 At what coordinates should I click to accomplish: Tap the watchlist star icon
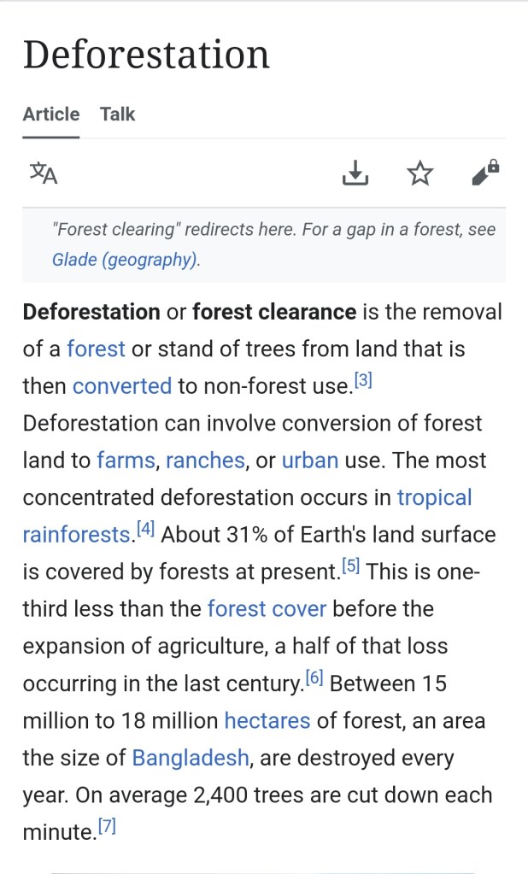419,173
